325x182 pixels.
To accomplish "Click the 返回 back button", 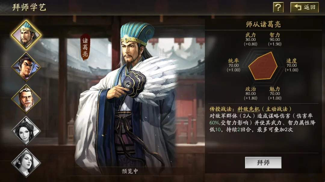I will [x=305, y=8].
